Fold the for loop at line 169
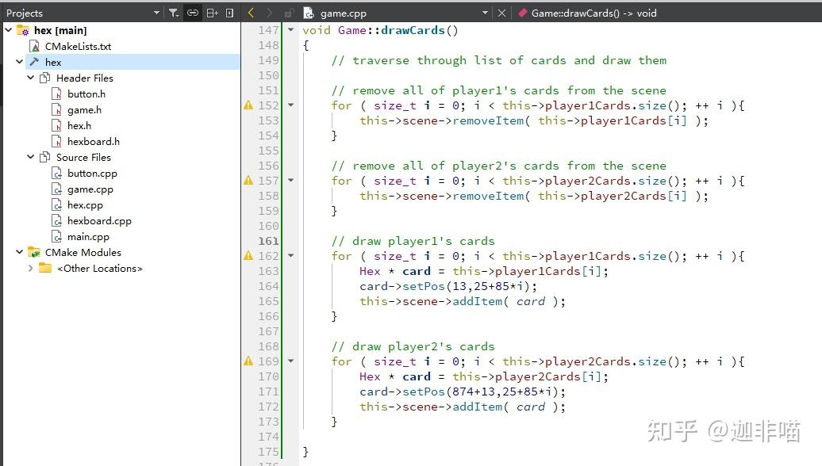 pos(291,361)
